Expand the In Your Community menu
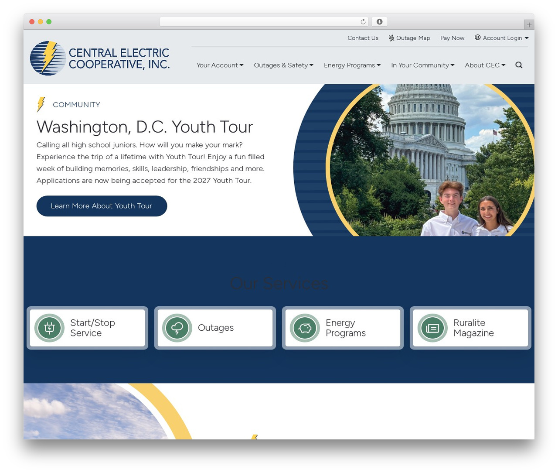The image size is (558, 473). click(x=422, y=65)
